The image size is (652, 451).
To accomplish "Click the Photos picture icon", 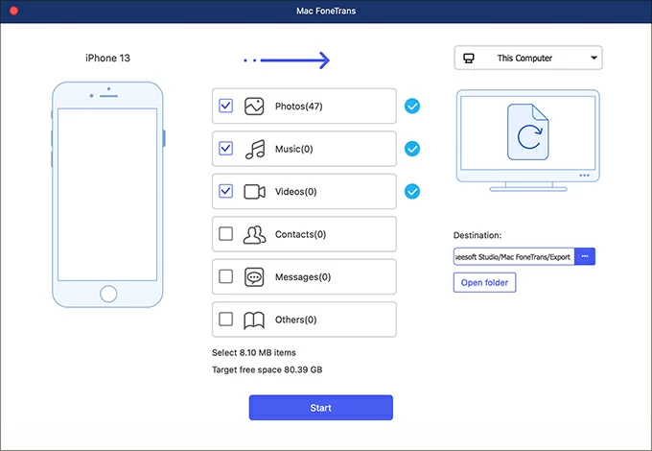I will [x=254, y=107].
